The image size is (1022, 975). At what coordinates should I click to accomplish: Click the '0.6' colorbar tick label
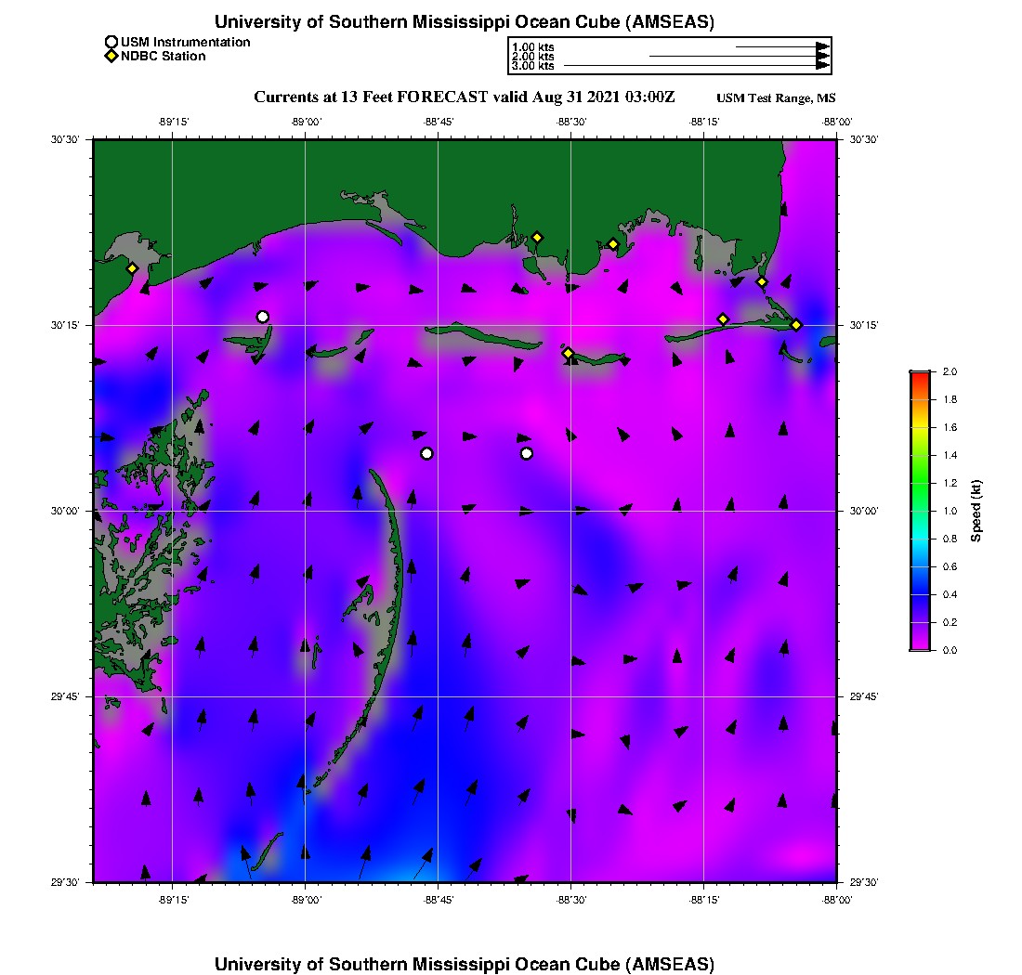click(x=950, y=566)
